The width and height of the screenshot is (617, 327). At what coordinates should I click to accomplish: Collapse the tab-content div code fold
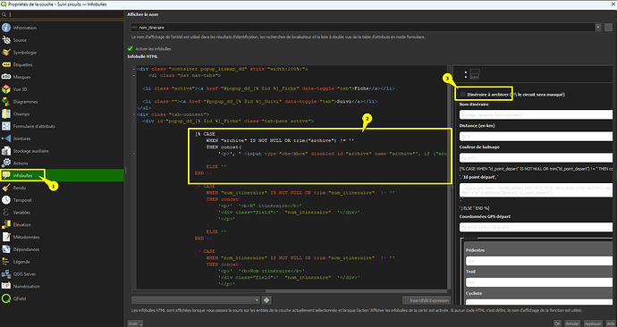point(134,114)
